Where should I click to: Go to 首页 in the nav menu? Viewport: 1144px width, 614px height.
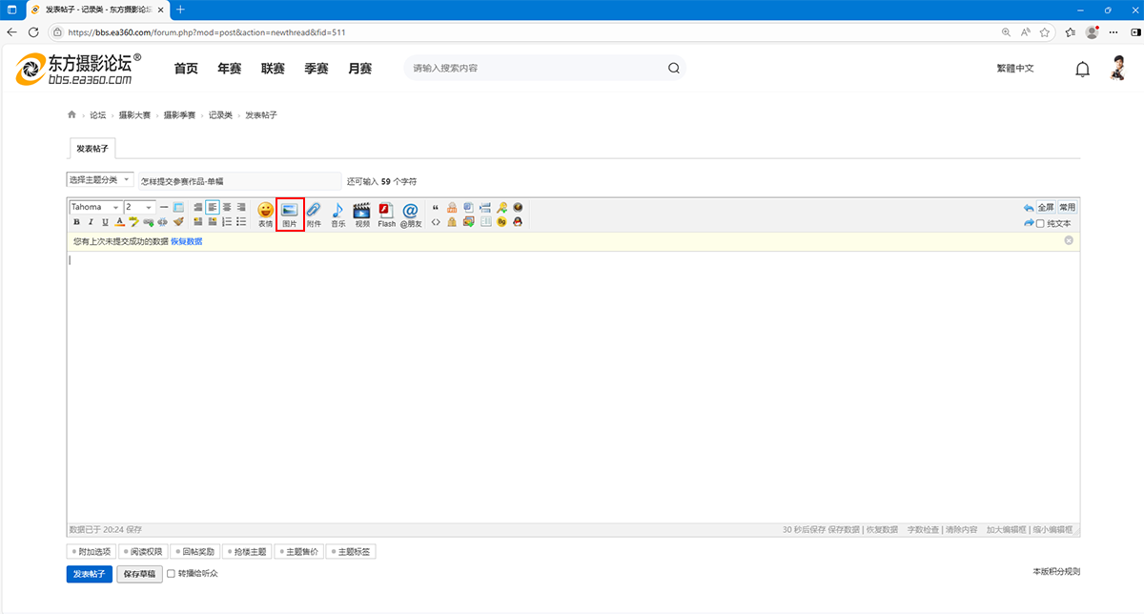click(186, 69)
